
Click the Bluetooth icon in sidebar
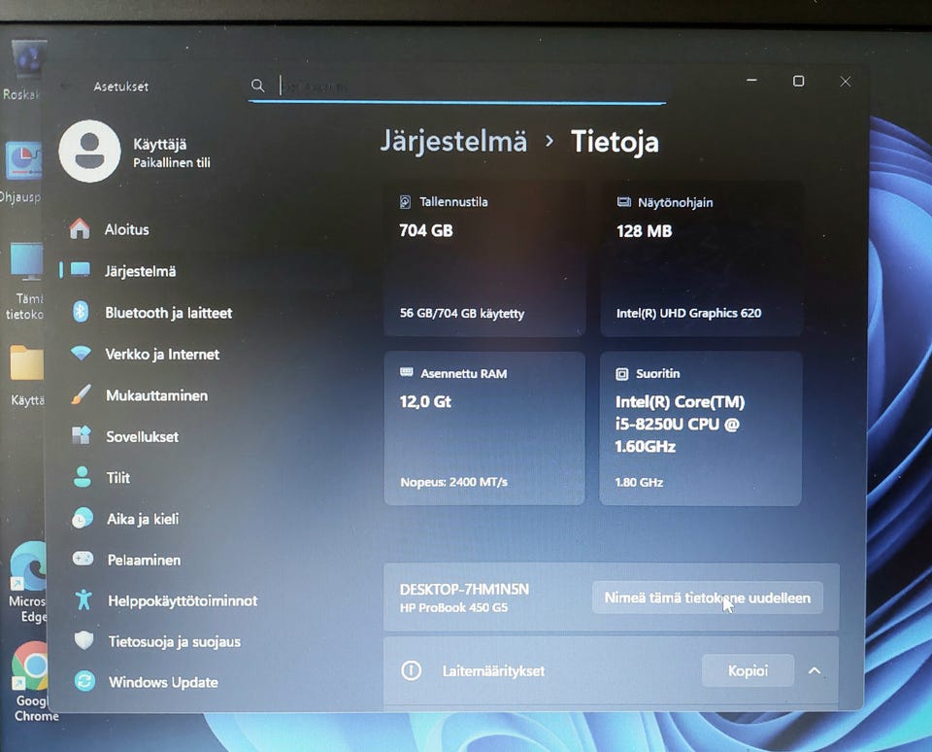coord(81,312)
